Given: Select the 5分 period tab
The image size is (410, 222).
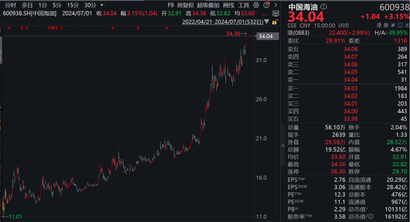Looking at the screenshot, I should point(57,5).
